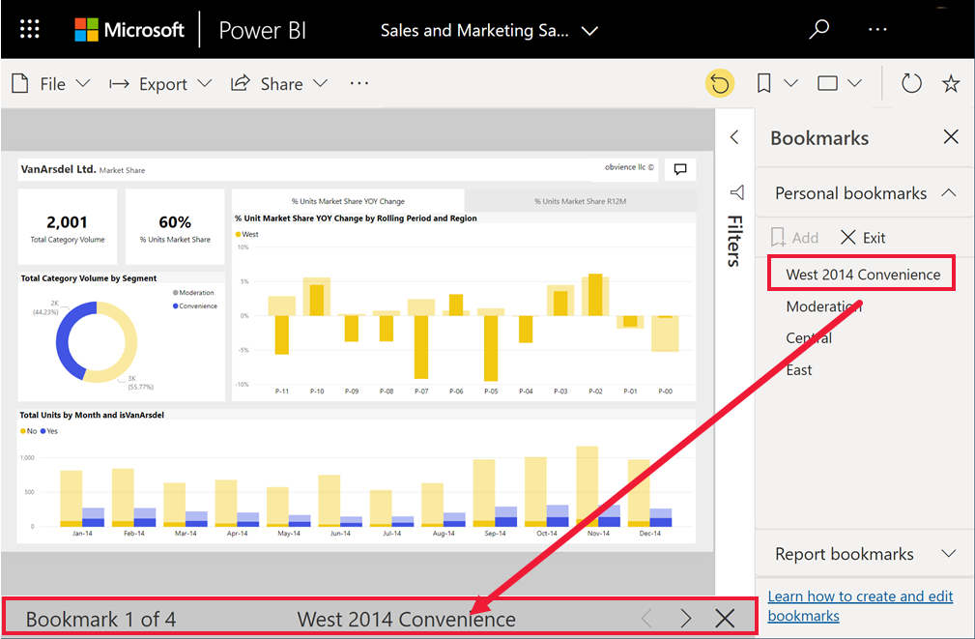Click Add bookmark button
This screenshot has height=639, width=975.
[x=794, y=238]
